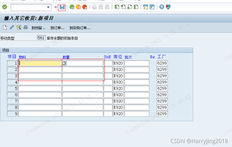Click the UnE unit field in row 6

(108, 95)
